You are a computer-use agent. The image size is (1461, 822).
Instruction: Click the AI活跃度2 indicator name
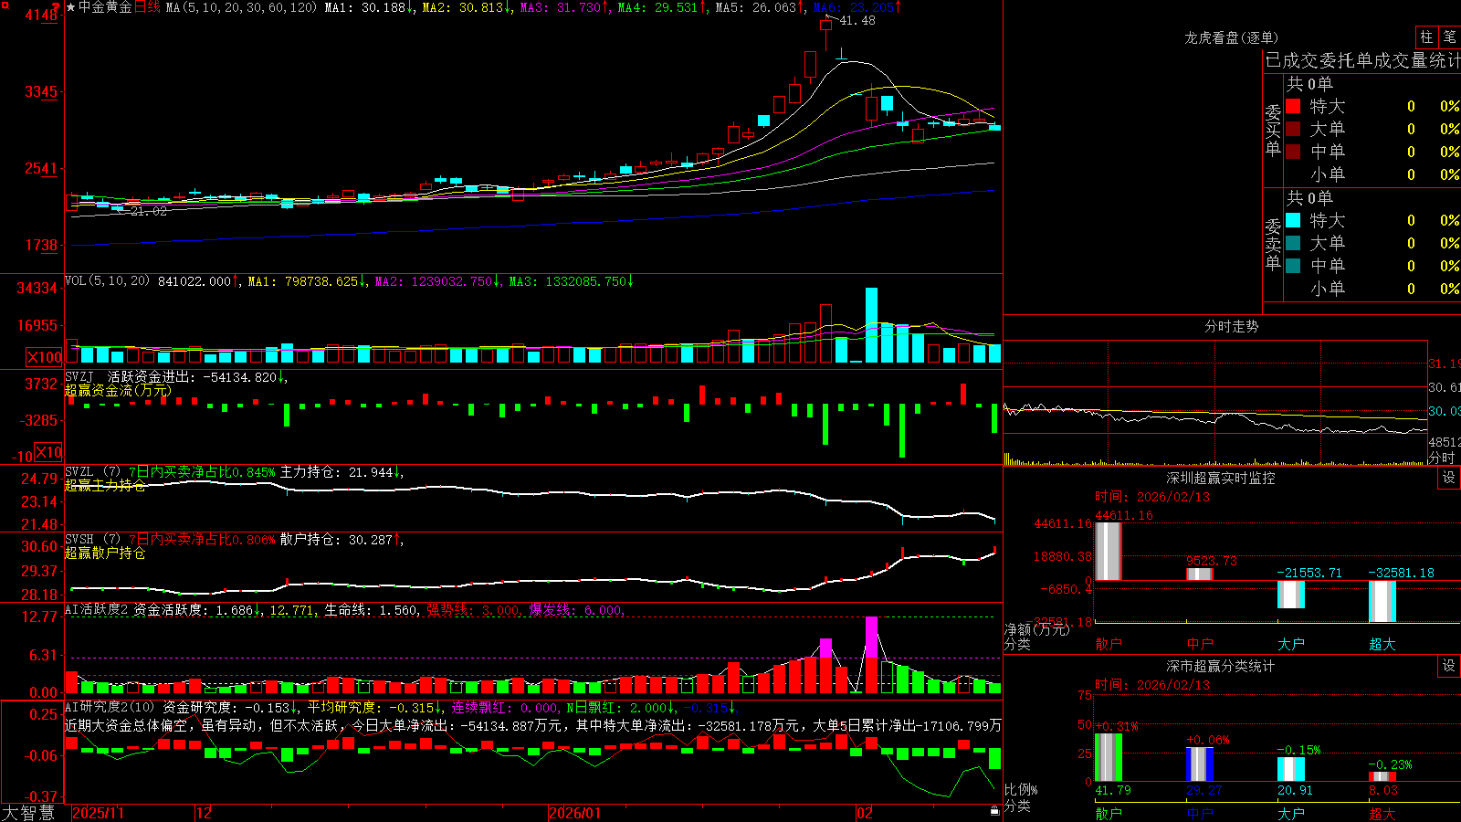click(96, 610)
